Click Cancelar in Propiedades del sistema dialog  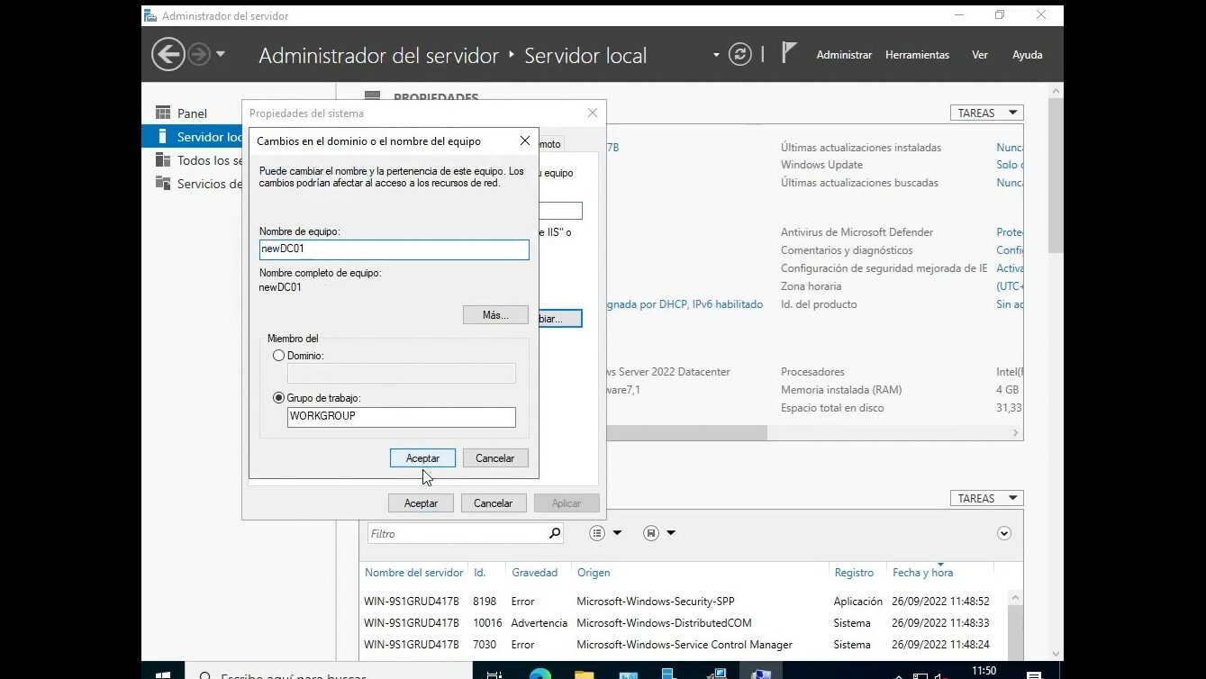tap(493, 503)
